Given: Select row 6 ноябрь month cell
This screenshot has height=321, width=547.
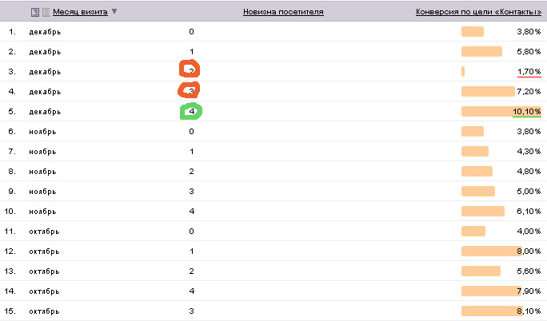Looking at the screenshot, I should click(x=44, y=131).
